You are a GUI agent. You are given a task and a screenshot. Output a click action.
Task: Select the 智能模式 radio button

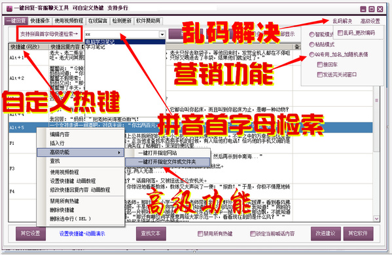click(321, 34)
